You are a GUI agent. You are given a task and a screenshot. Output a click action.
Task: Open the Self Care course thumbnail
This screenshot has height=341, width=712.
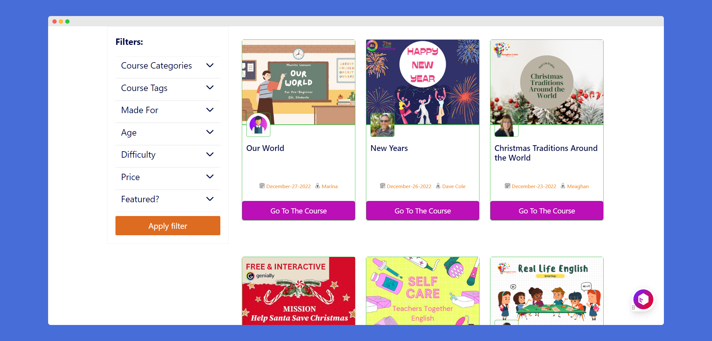423,291
